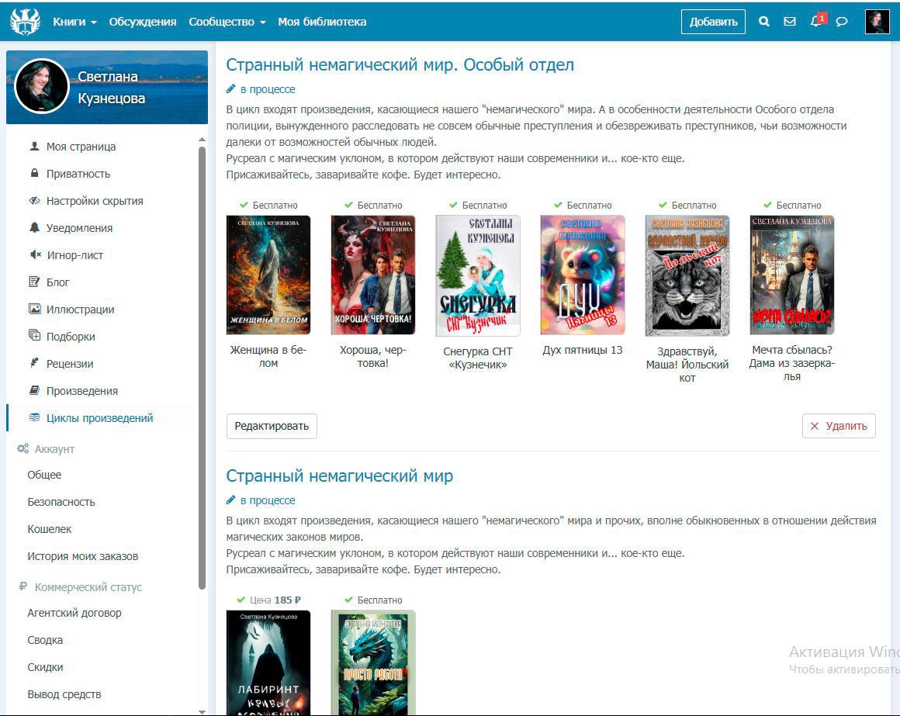Open Игнор-лист in the sidebar
The image size is (900, 716).
tap(74, 255)
